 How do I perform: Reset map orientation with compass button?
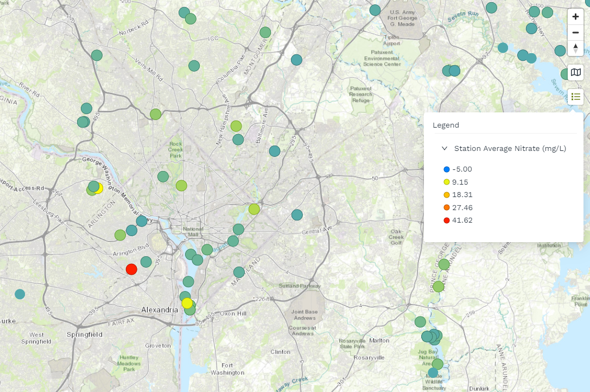(575, 48)
